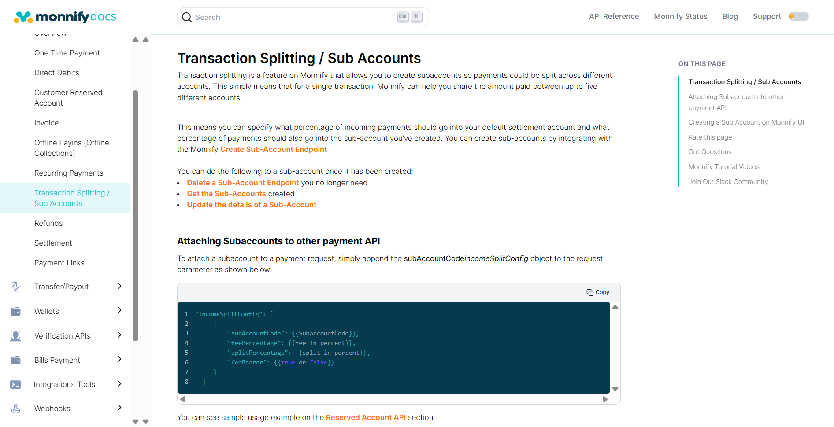Click the Monnify docs logo

click(x=65, y=17)
